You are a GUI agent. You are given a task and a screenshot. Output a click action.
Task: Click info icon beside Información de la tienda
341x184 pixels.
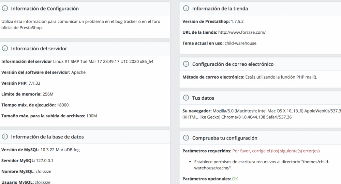click(x=186, y=8)
